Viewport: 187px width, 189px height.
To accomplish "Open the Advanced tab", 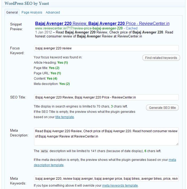I will coord(53,12).
